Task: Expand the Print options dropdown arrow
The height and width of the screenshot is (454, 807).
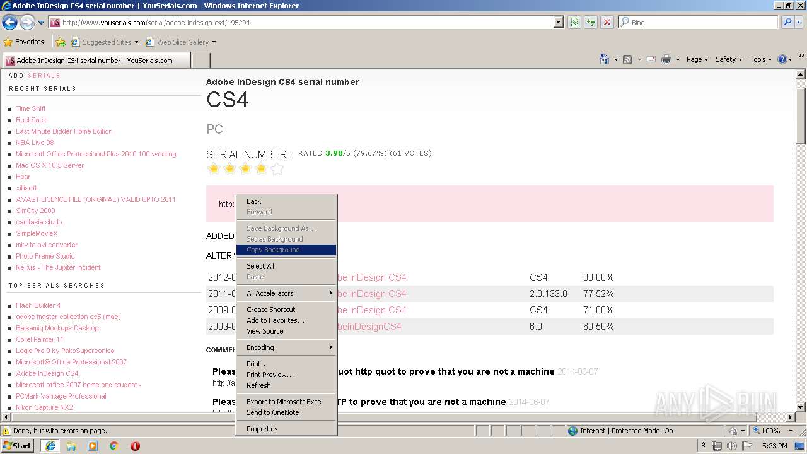Action: tap(678, 59)
